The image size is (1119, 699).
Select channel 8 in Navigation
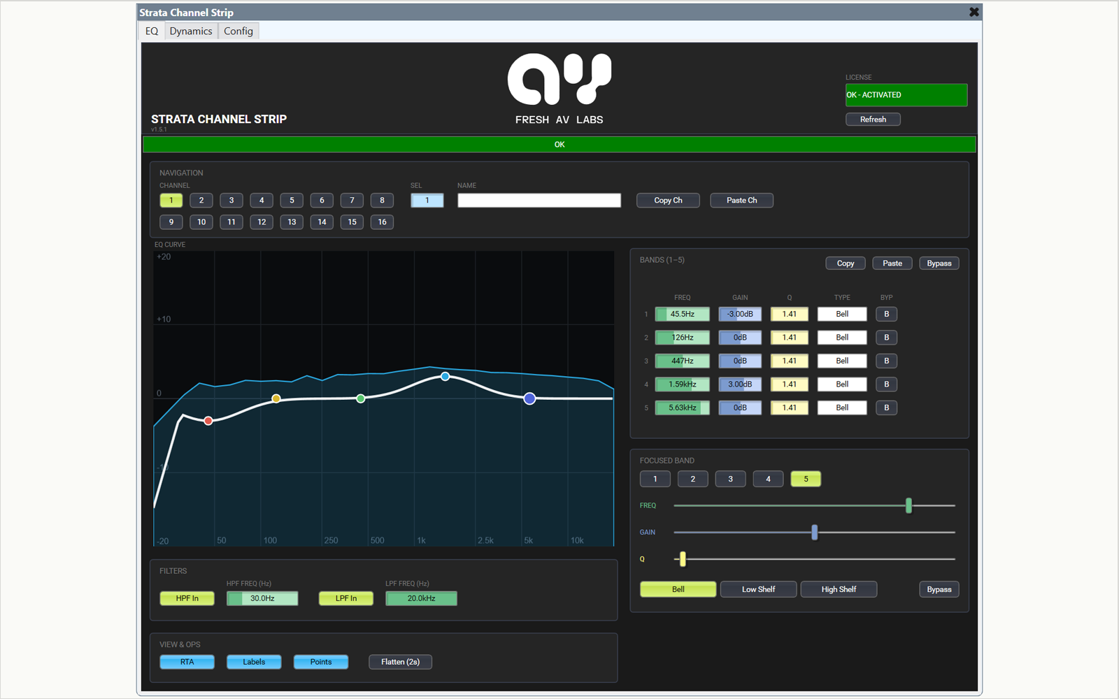point(382,201)
